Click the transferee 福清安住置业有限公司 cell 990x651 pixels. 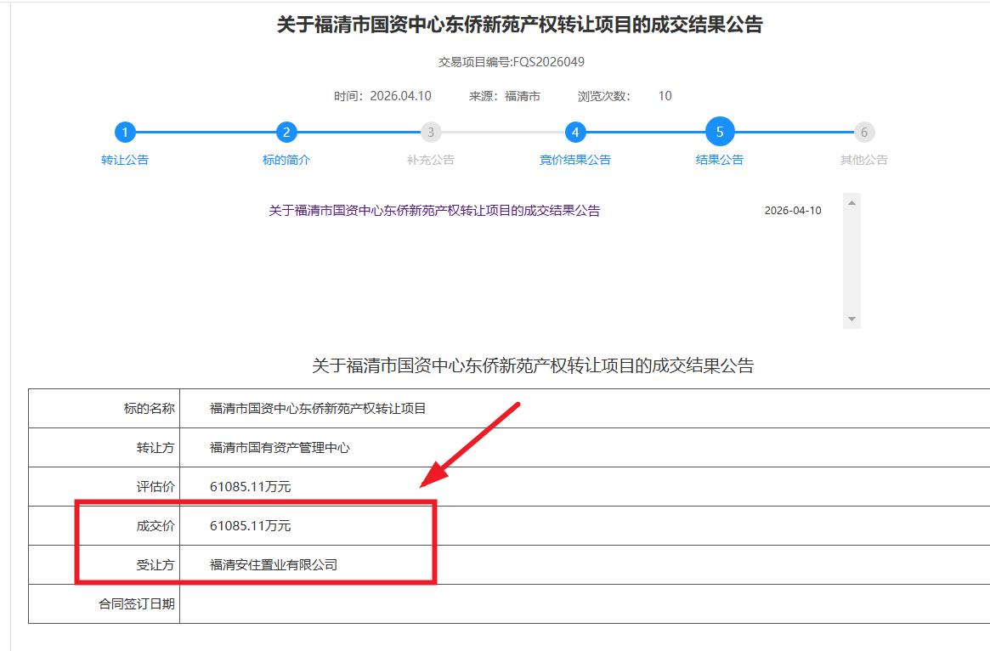[274, 565]
